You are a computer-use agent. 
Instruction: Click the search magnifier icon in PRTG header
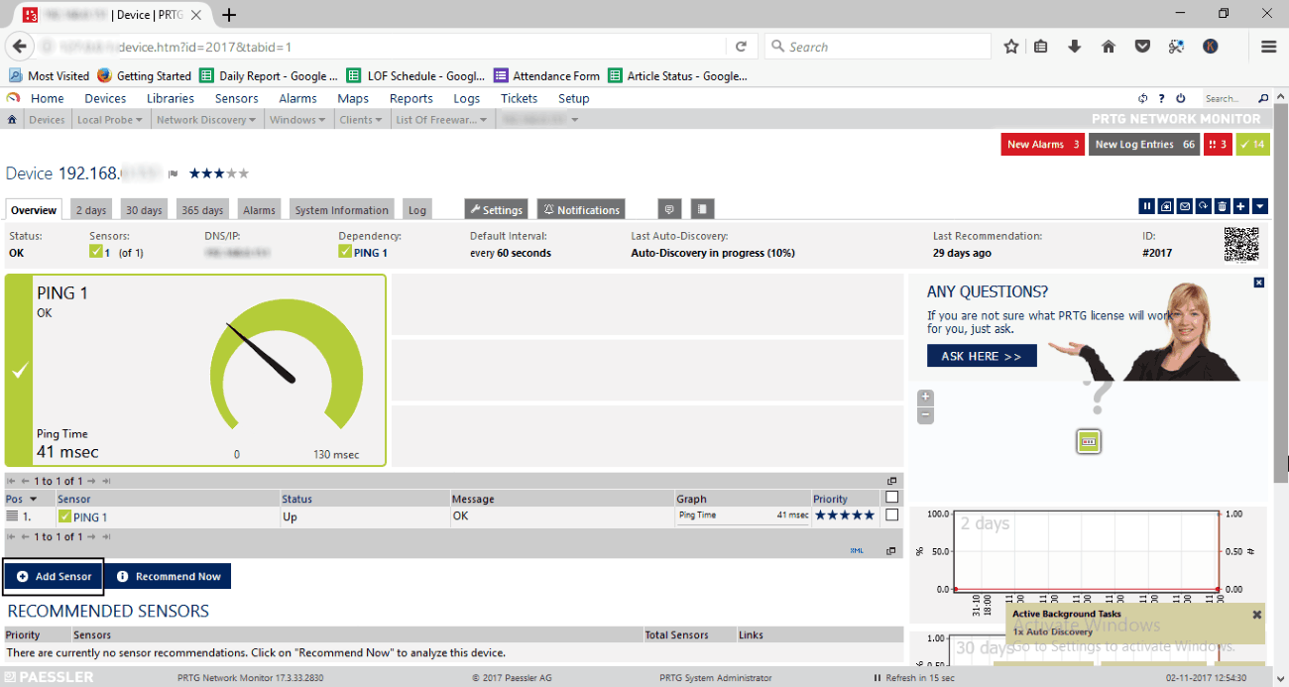click(1262, 98)
